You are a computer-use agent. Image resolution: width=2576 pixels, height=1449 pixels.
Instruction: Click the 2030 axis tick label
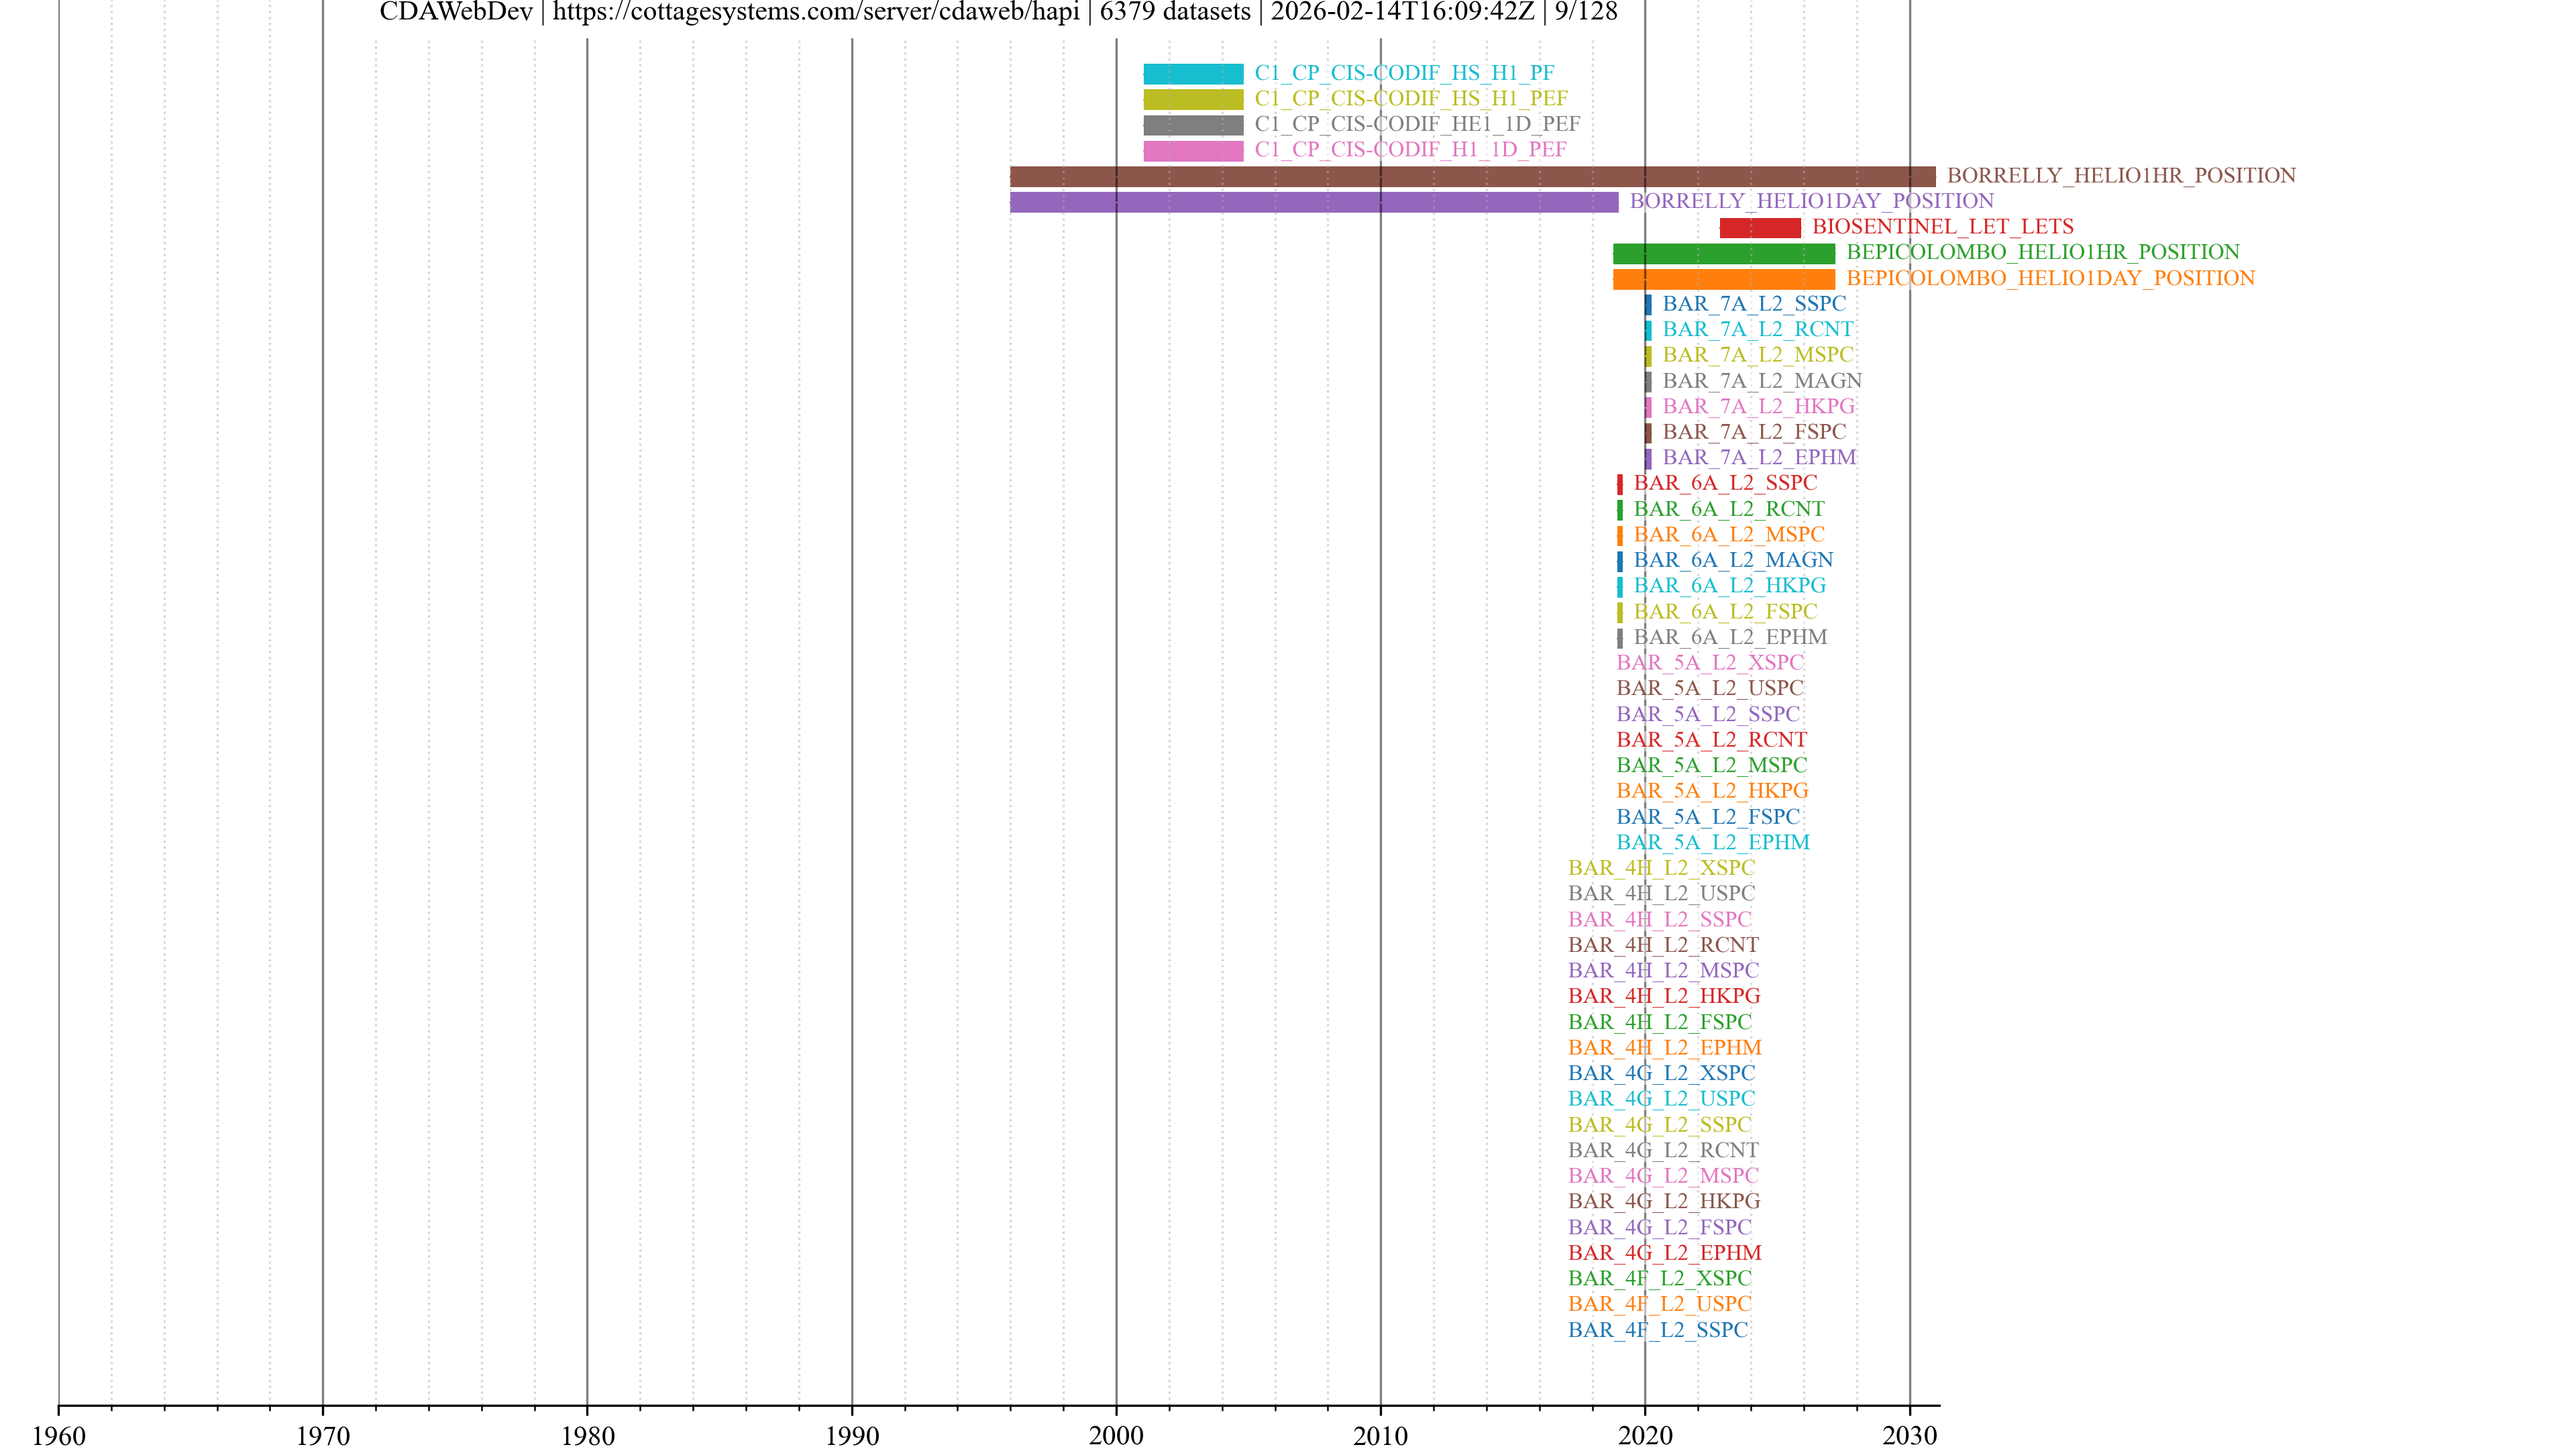point(1909,1436)
